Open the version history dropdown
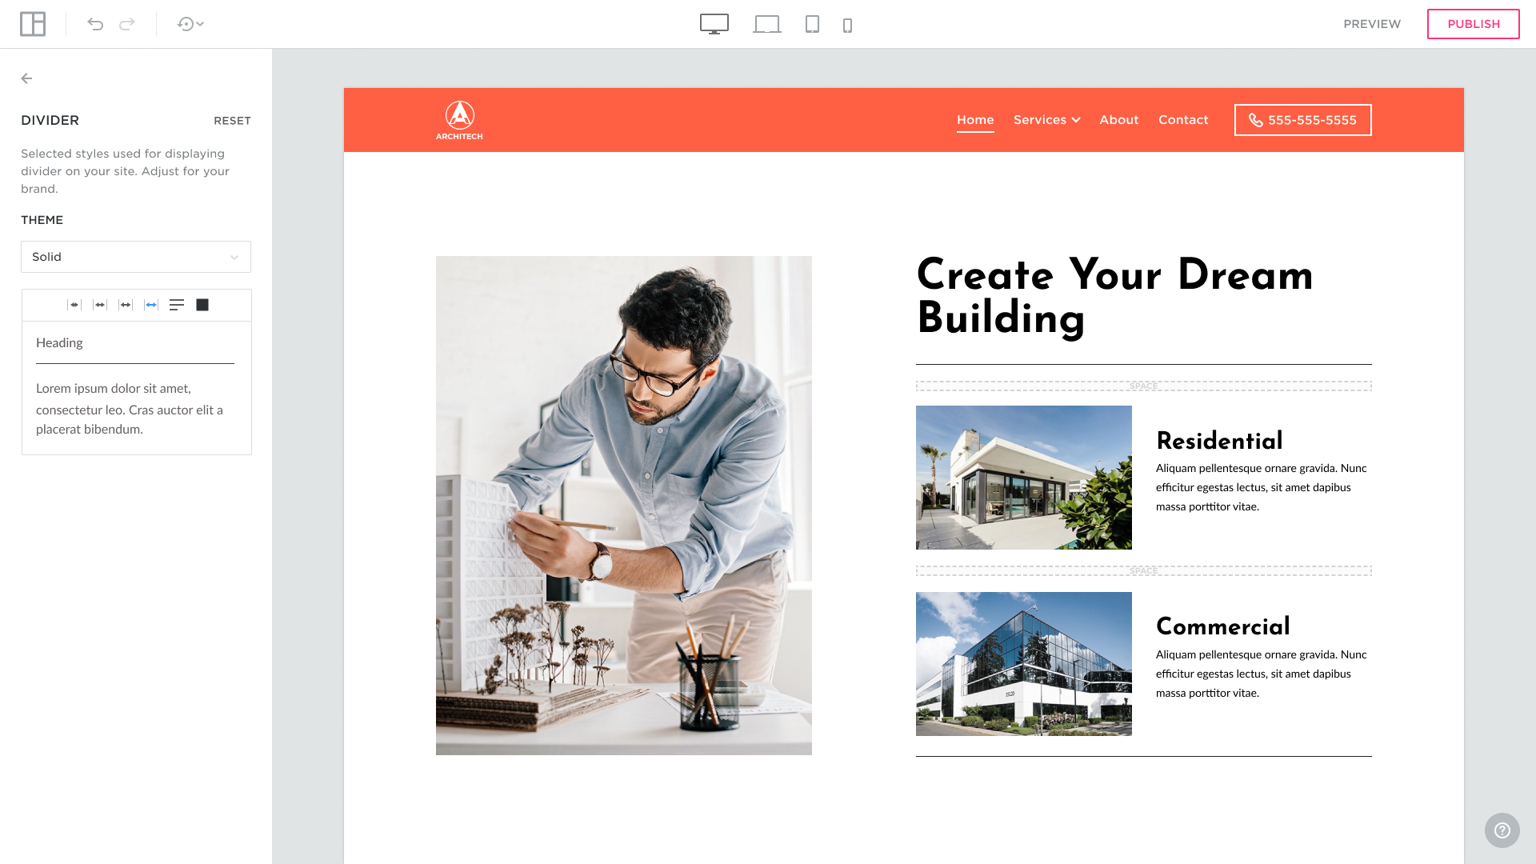 pyautogui.click(x=190, y=24)
